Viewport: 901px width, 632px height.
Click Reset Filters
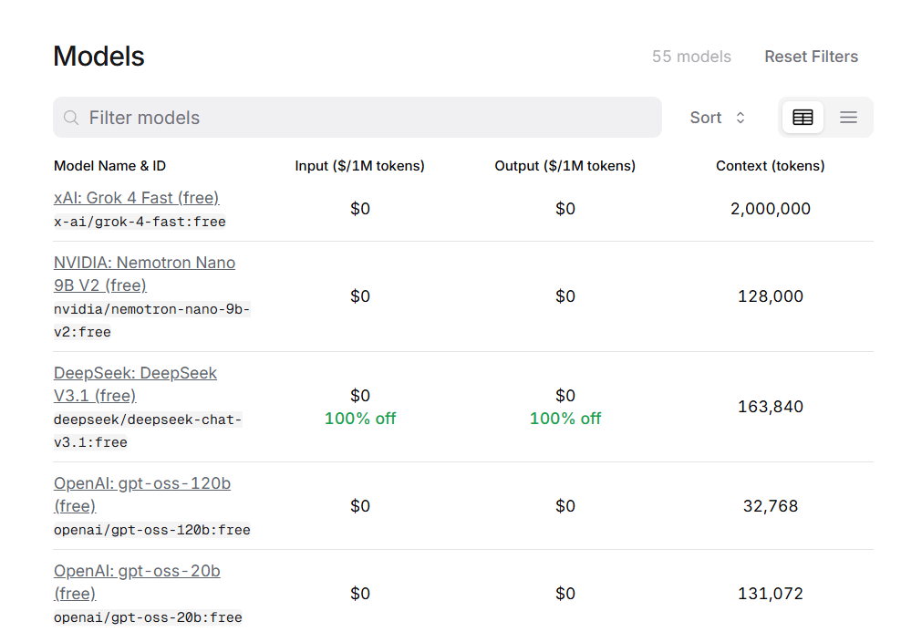[811, 57]
